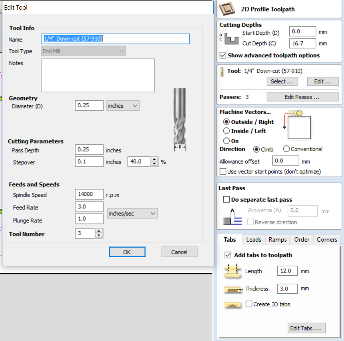
Task: Click Cancel in Edit Tool dialog
Action: pos(180,252)
